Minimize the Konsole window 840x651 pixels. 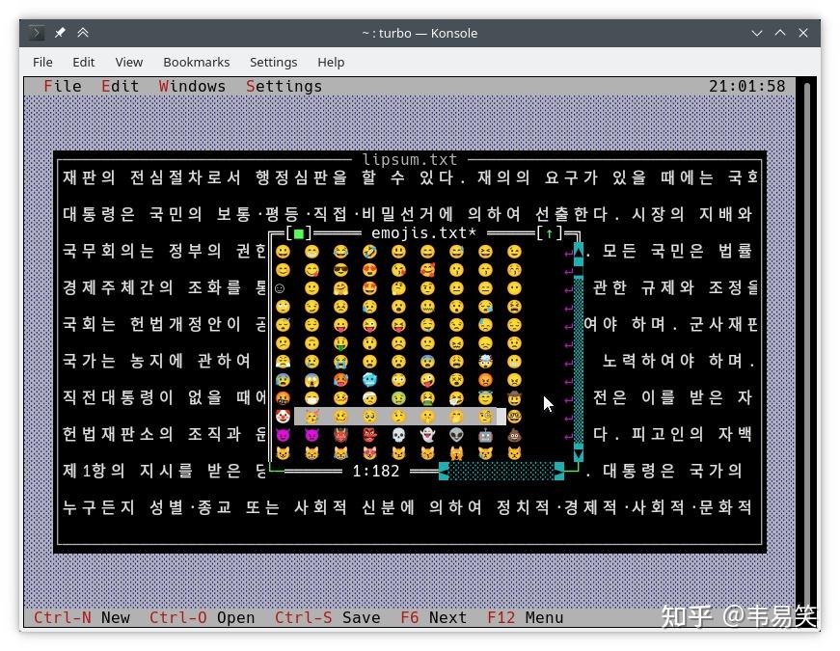[x=757, y=33]
